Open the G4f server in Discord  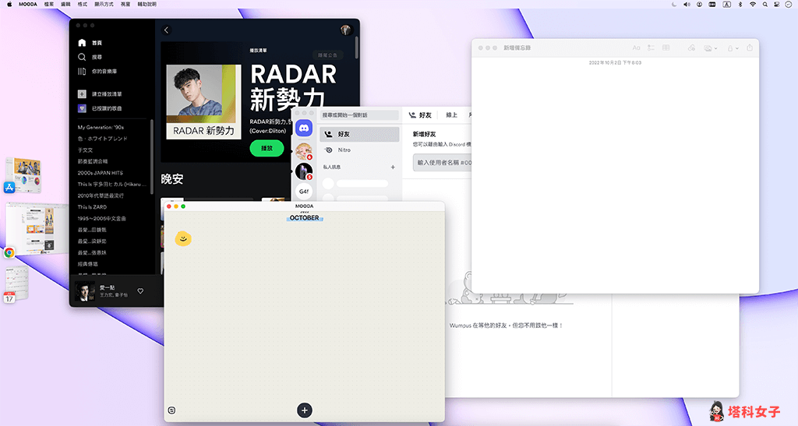coord(304,192)
